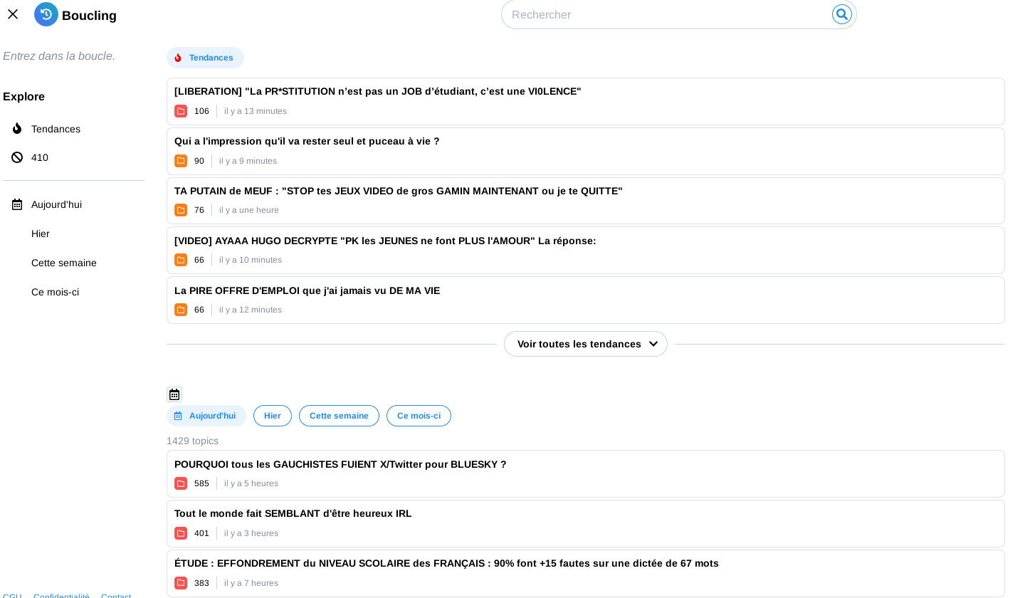Close the sidebar with the X icon
This screenshot has width=1030, height=598.
[13, 14]
